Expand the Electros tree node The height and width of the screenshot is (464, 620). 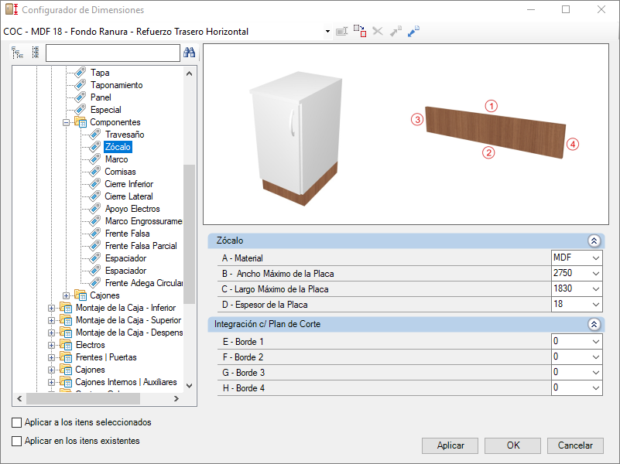pos(51,345)
